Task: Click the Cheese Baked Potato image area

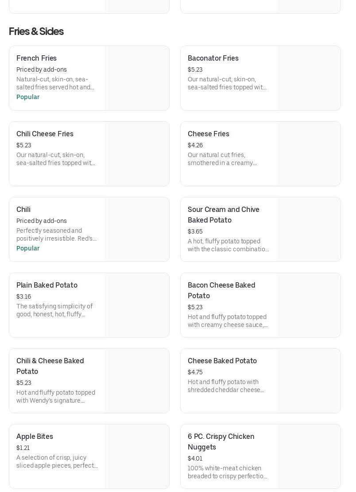Action: coord(308,381)
